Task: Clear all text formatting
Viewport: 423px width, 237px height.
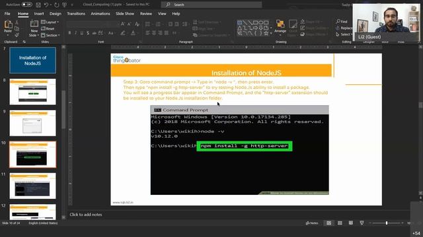Action: (137, 24)
